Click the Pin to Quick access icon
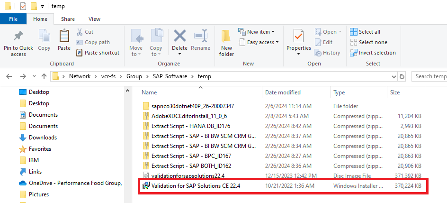Screen dimensions: 447x203 (x=18, y=36)
